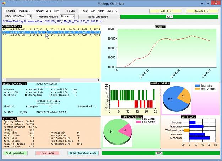Open the From Date calendar dropdown
This screenshot has width=222, height=161.
[x=56, y=11]
